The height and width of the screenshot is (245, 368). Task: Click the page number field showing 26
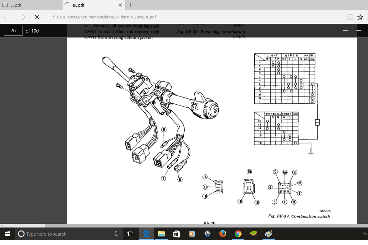[13, 31]
